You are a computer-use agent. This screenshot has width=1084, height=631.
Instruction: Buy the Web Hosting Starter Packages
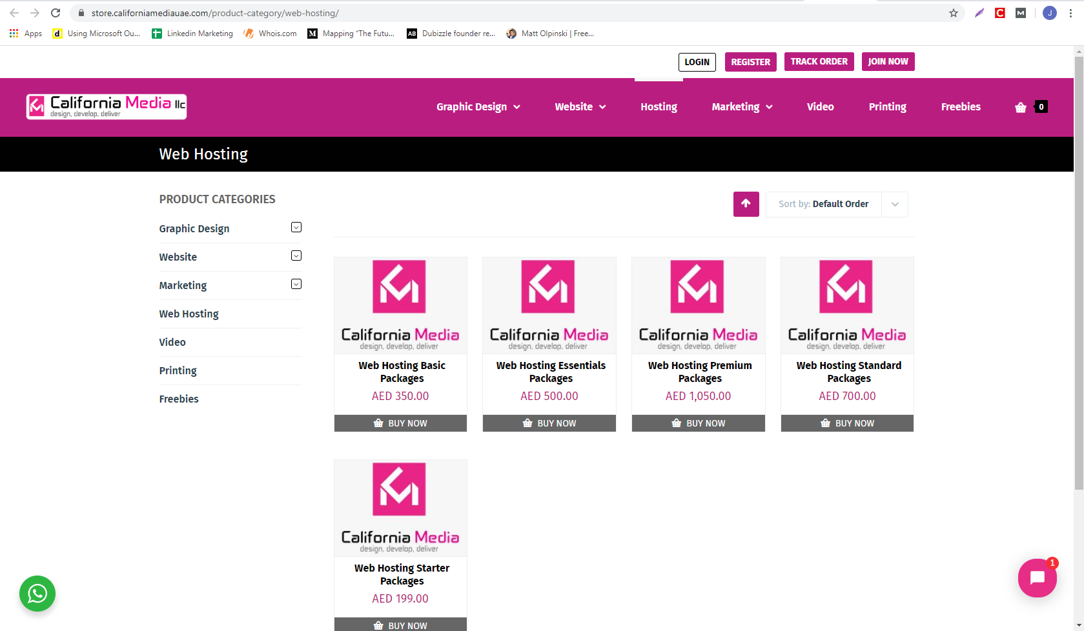pos(400,625)
